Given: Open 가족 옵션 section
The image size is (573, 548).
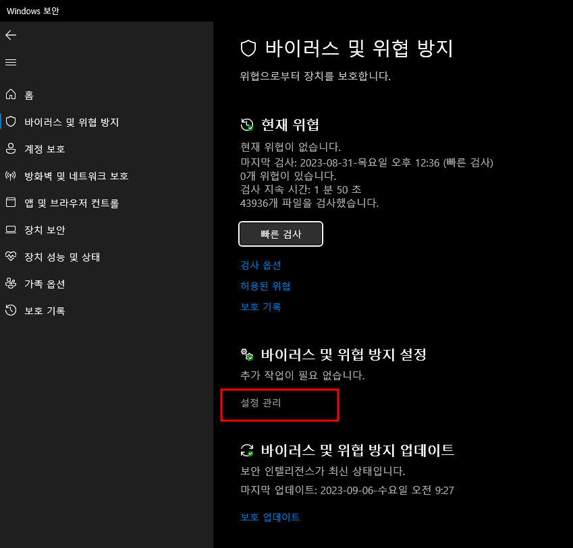Looking at the screenshot, I should pos(107,284).
